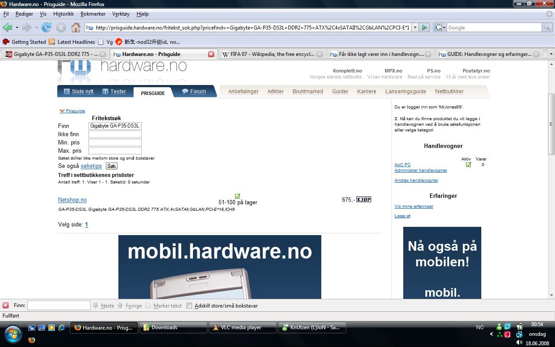Click the search magnifier in Google box
The height and width of the screenshot is (347, 555).
tap(547, 27)
